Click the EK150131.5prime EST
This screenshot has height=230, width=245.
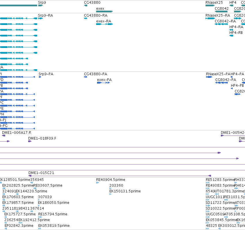(111, 194)
